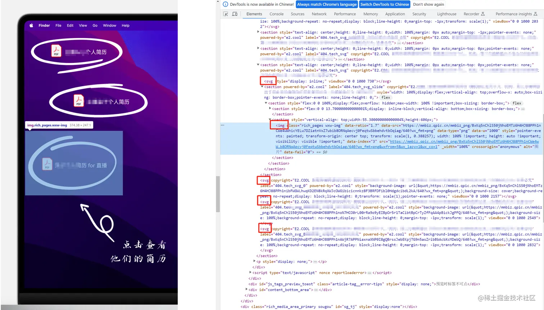The image size is (544, 310).
Task: Open the PDF icon in the highlighted '历 for 直播' image
Action: [47, 164]
